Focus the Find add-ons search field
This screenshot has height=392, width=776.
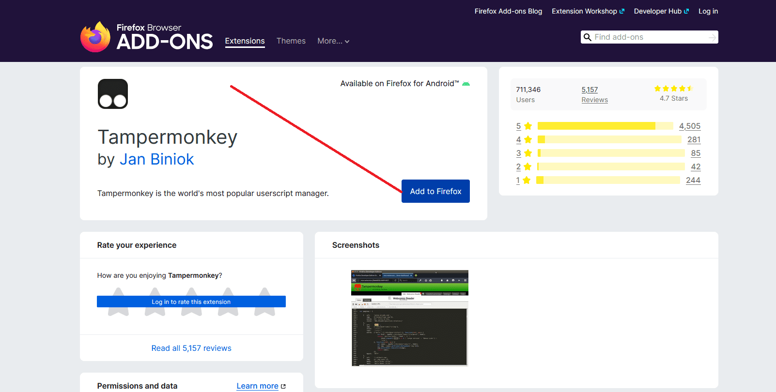coord(650,37)
